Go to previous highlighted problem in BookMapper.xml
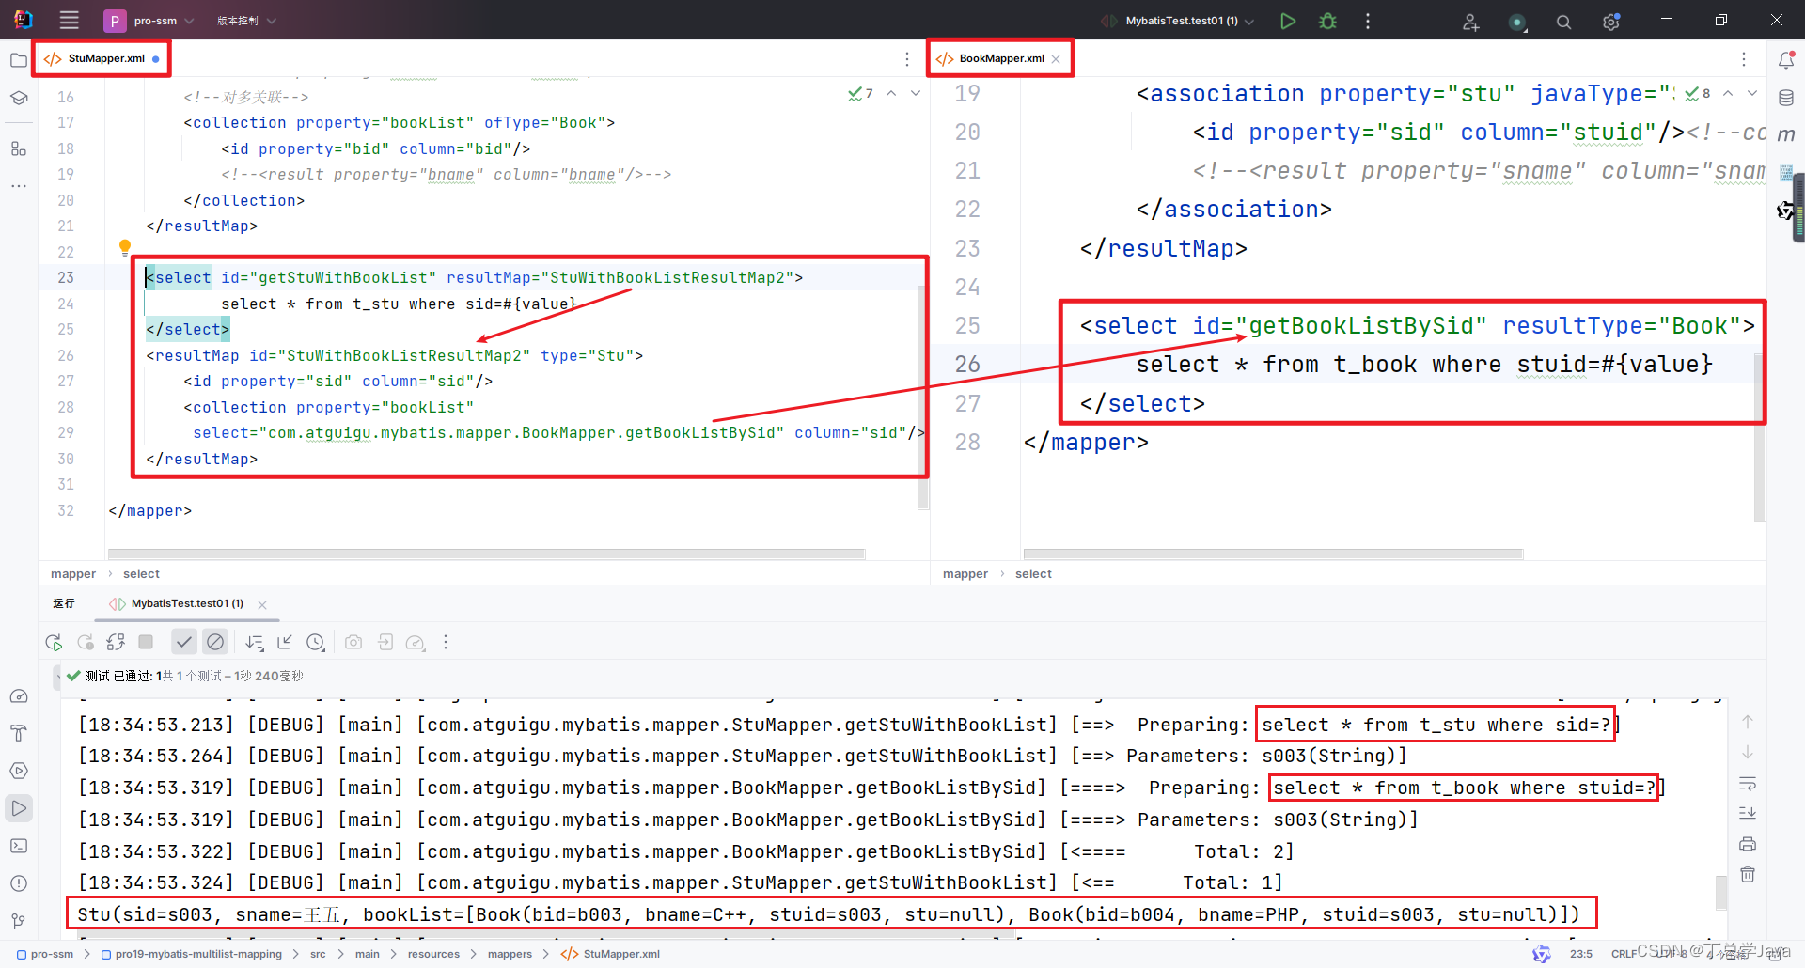This screenshot has width=1805, height=968. [1728, 93]
